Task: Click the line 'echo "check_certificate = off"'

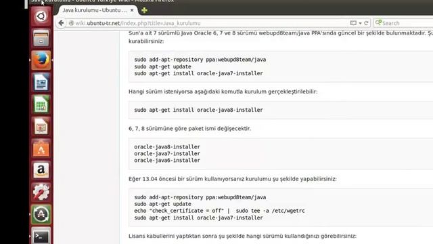Action: point(219,211)
